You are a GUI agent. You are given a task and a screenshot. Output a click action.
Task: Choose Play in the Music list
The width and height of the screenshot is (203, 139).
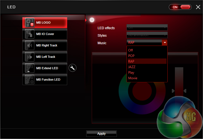(147, 73)
